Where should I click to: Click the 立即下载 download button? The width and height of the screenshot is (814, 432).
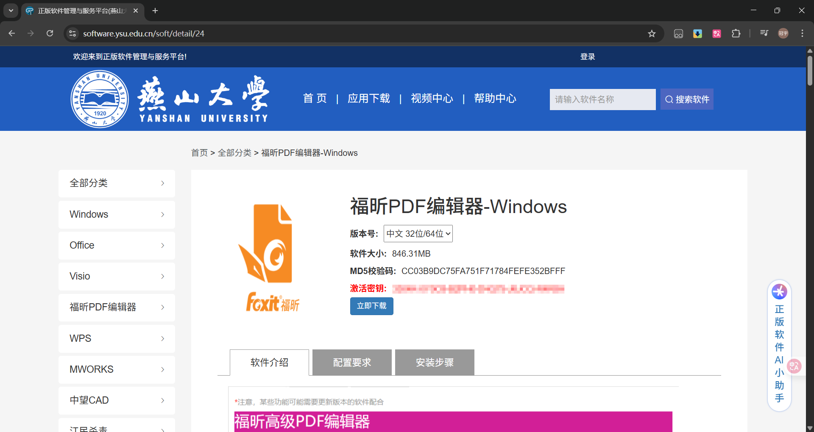(371, 306)
